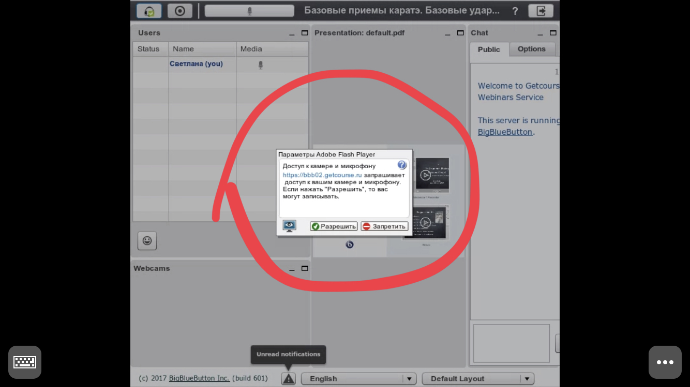Sort users by Status column header
Viewport: 690px width, 387px height.
point(151,49)
